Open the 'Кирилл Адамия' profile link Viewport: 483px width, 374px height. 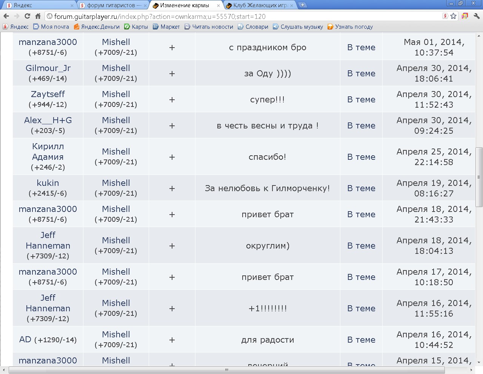(48, 151)
